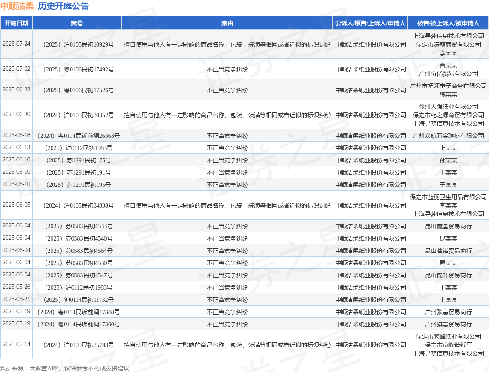
Task: Click defendant 广州衍亿贸易有限公司
Action: (448, 74)
